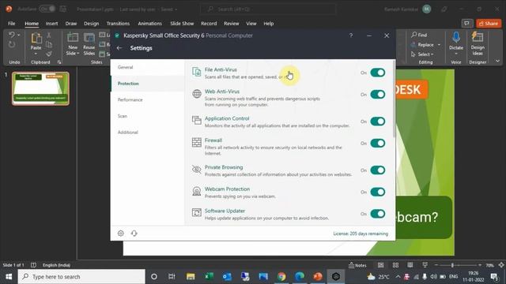Screen dimensions: 506x284
Task: Open PowerPoint Comments icon
Action: tap(466, 24)
